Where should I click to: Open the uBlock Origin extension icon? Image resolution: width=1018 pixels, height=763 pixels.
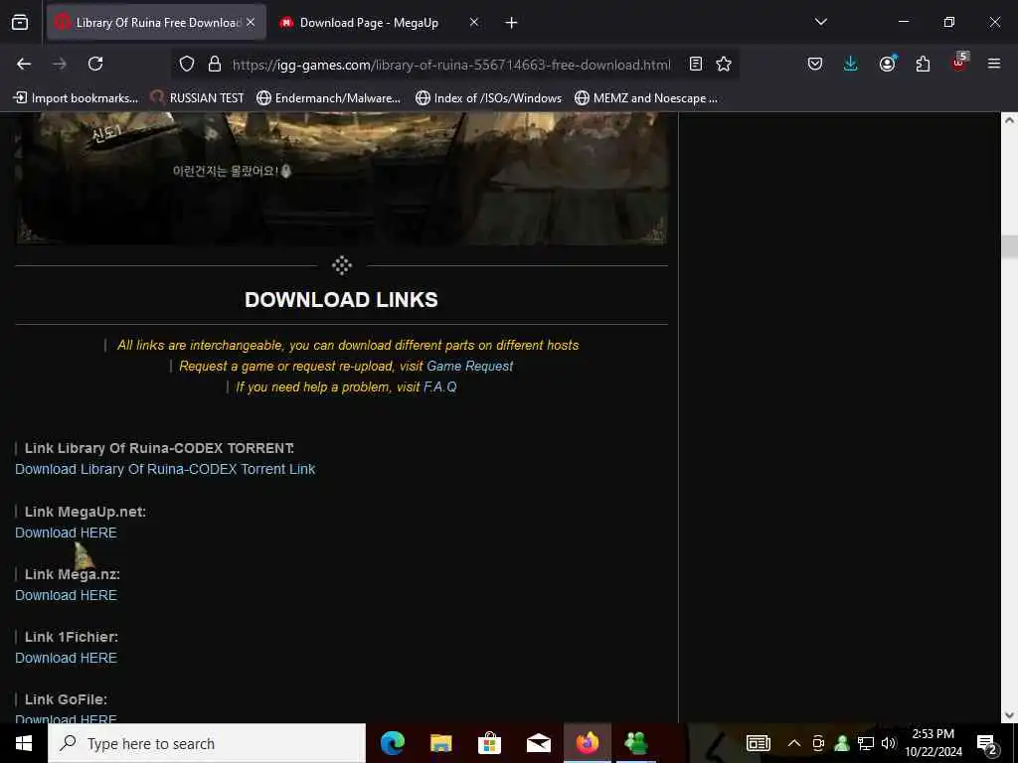[x=959, y=63]
